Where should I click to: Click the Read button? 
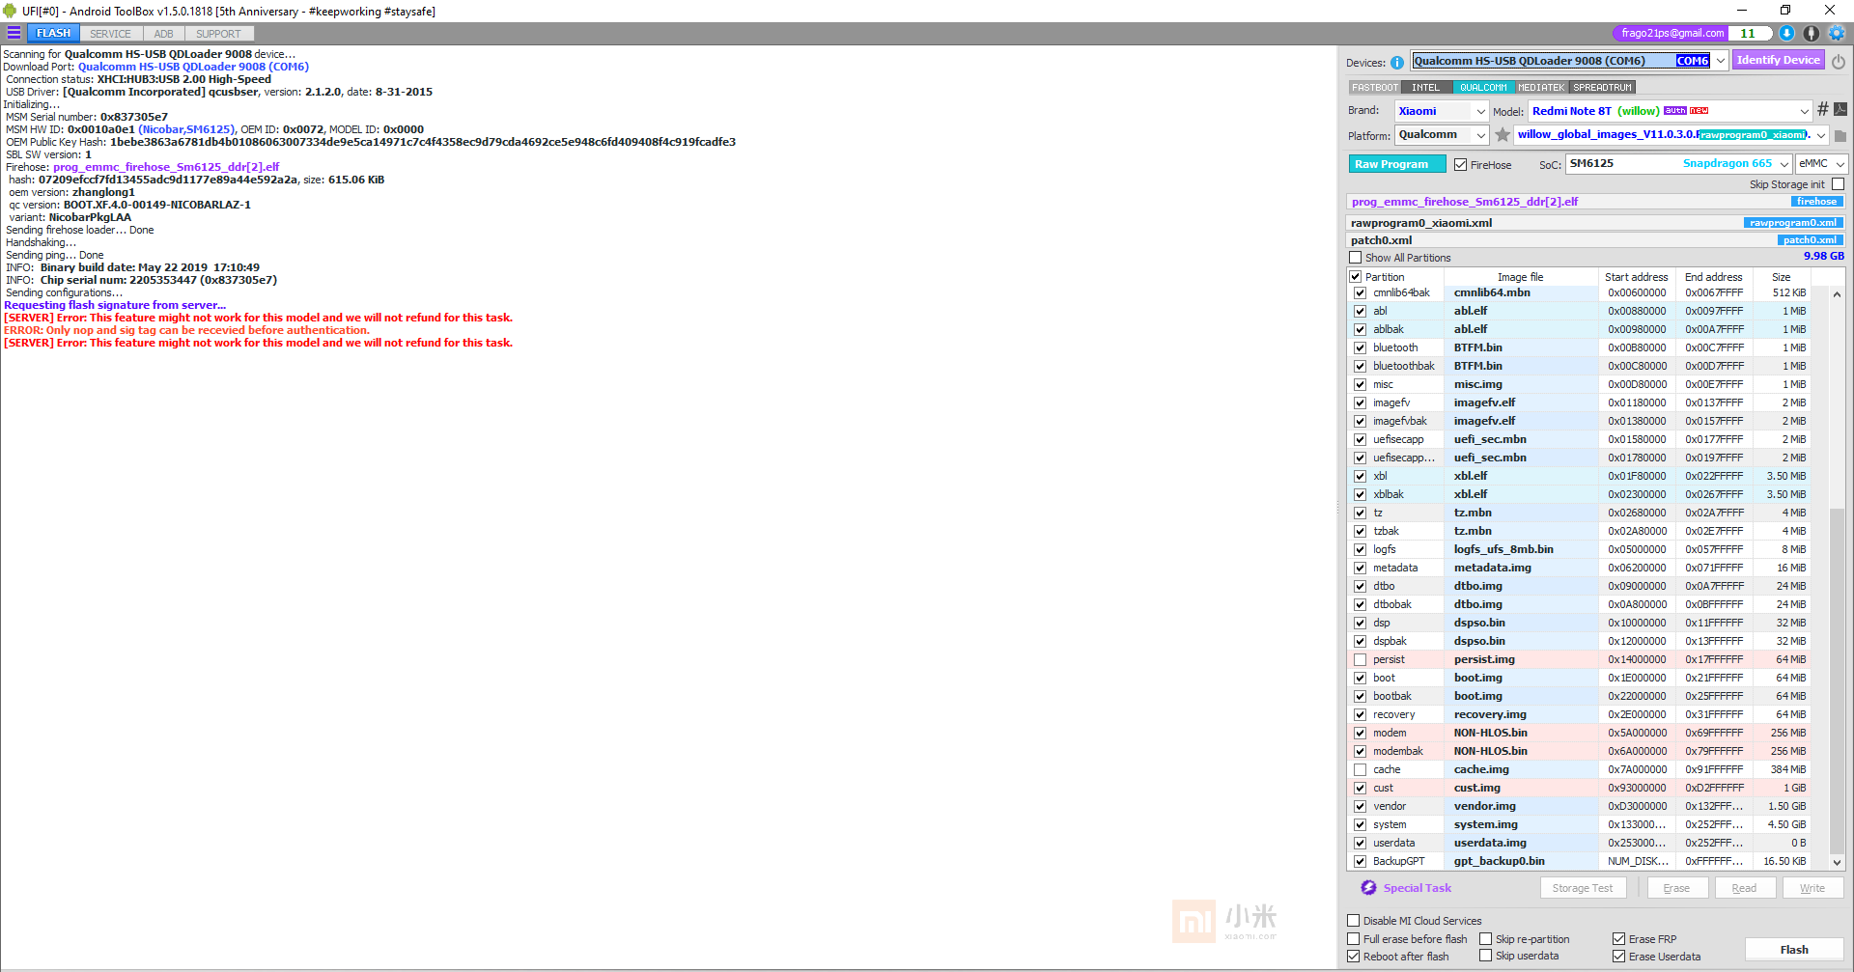pos(1744,888)
